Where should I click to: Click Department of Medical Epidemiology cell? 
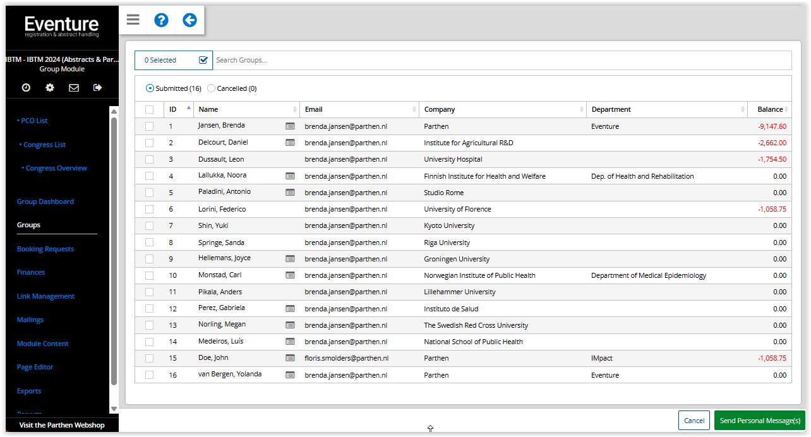tap(649, 275)
